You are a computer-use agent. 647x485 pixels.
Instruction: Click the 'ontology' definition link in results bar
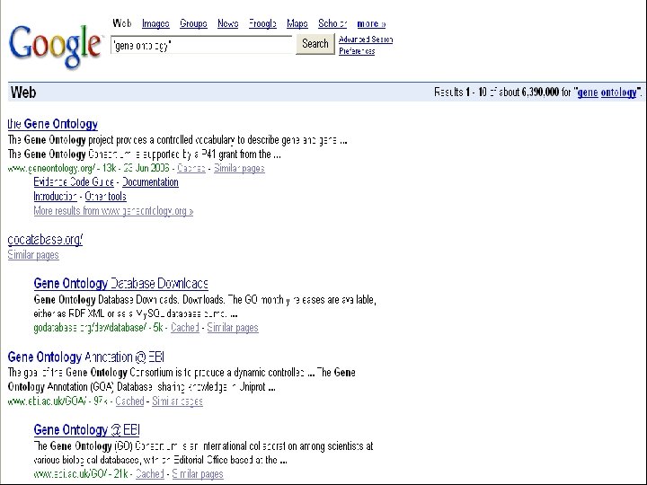pyautogui.click(x=618, y=92)
